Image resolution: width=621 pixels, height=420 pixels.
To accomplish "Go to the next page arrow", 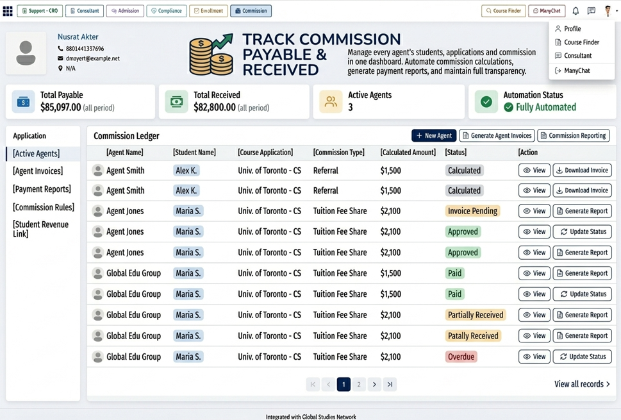I will pos(374,384).
